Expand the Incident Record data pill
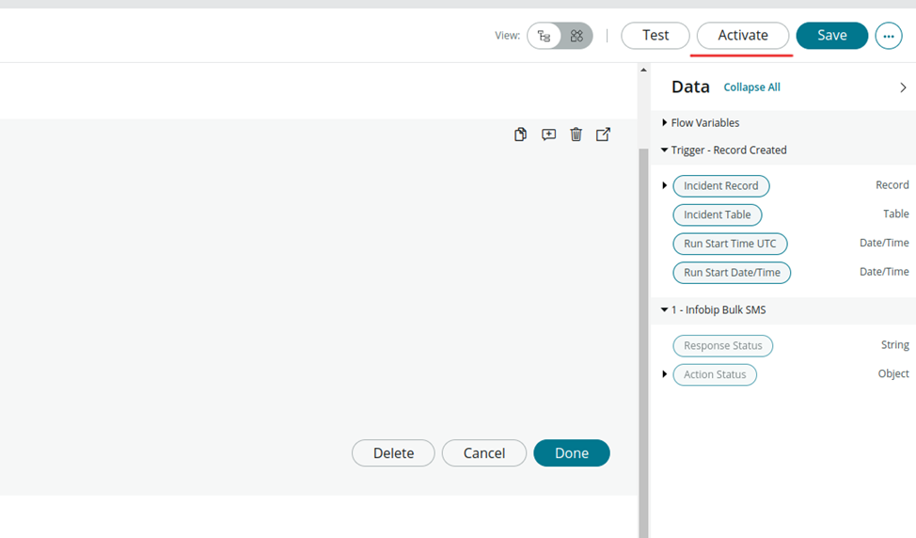Image resolution: width=916 pixels, height=538 pixels. click(665, 186)
